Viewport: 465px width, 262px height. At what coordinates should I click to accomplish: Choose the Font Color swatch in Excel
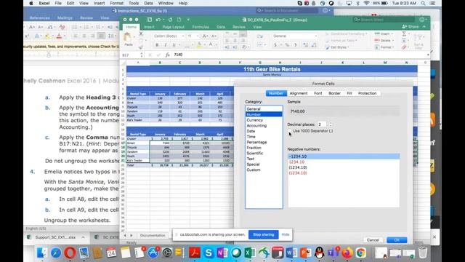pos(211,45)
